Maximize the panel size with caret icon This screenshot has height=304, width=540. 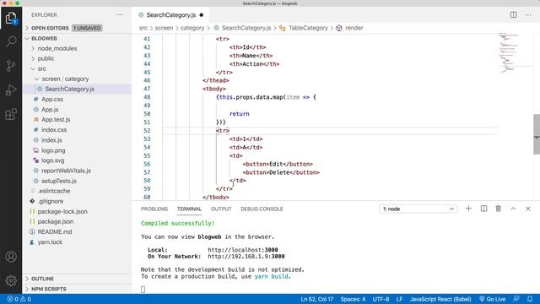513,209
